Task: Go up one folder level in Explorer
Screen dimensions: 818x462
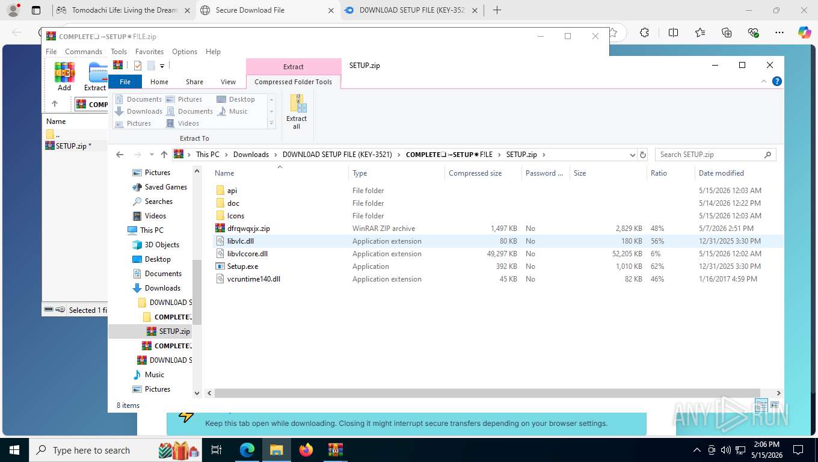Action: click(x=164, y=155)
